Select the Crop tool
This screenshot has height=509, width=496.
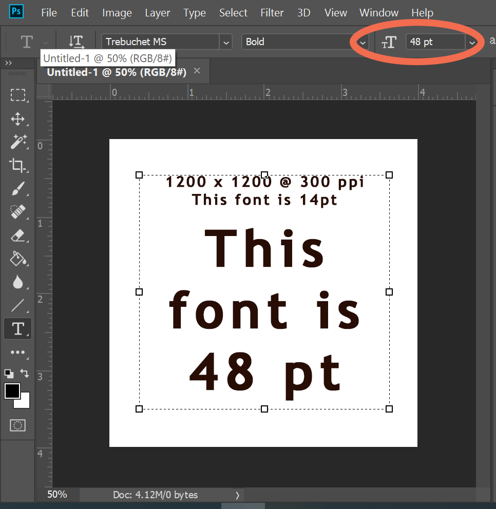18,165
